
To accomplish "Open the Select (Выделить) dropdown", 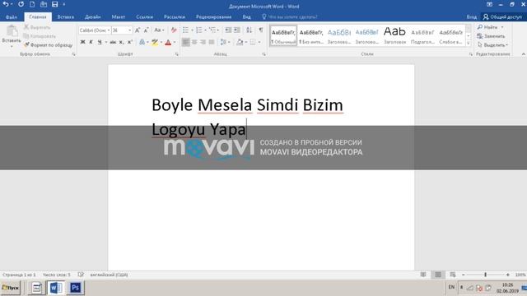I will pos(492,44).
